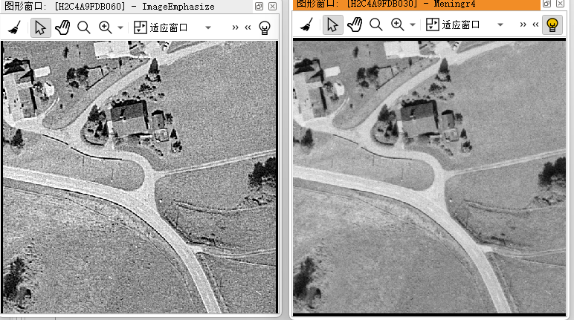Open zoom tool dropdown arrow in ImageEmphasize window
Viewport: 574px width, 320px height.
(120, 27)
